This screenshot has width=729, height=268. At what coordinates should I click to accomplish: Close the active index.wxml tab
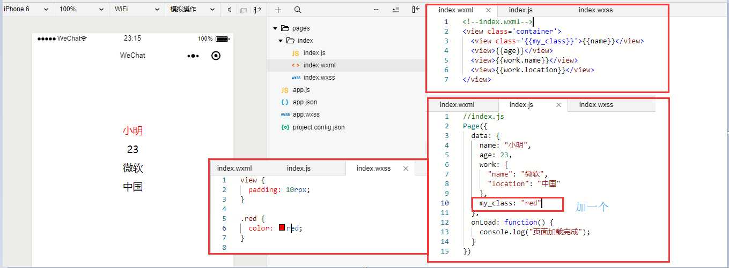[x=488, y=10]
